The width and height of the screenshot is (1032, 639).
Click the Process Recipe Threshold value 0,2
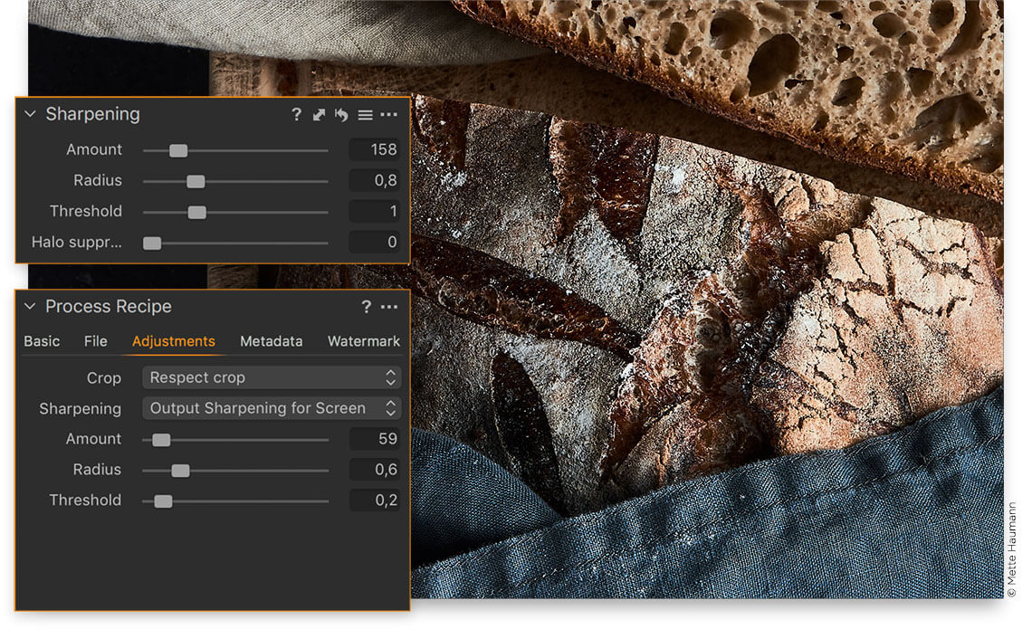point(374,501)
